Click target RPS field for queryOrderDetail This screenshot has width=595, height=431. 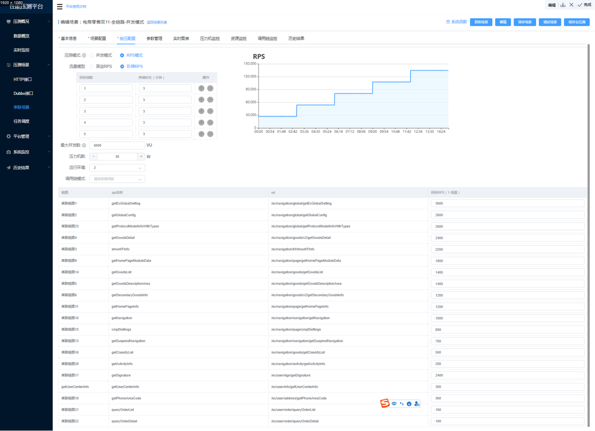pyautogui.click(x=507, y=421)
